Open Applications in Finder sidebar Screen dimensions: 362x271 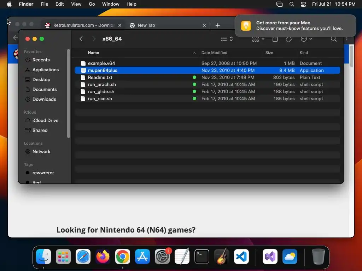42,70
